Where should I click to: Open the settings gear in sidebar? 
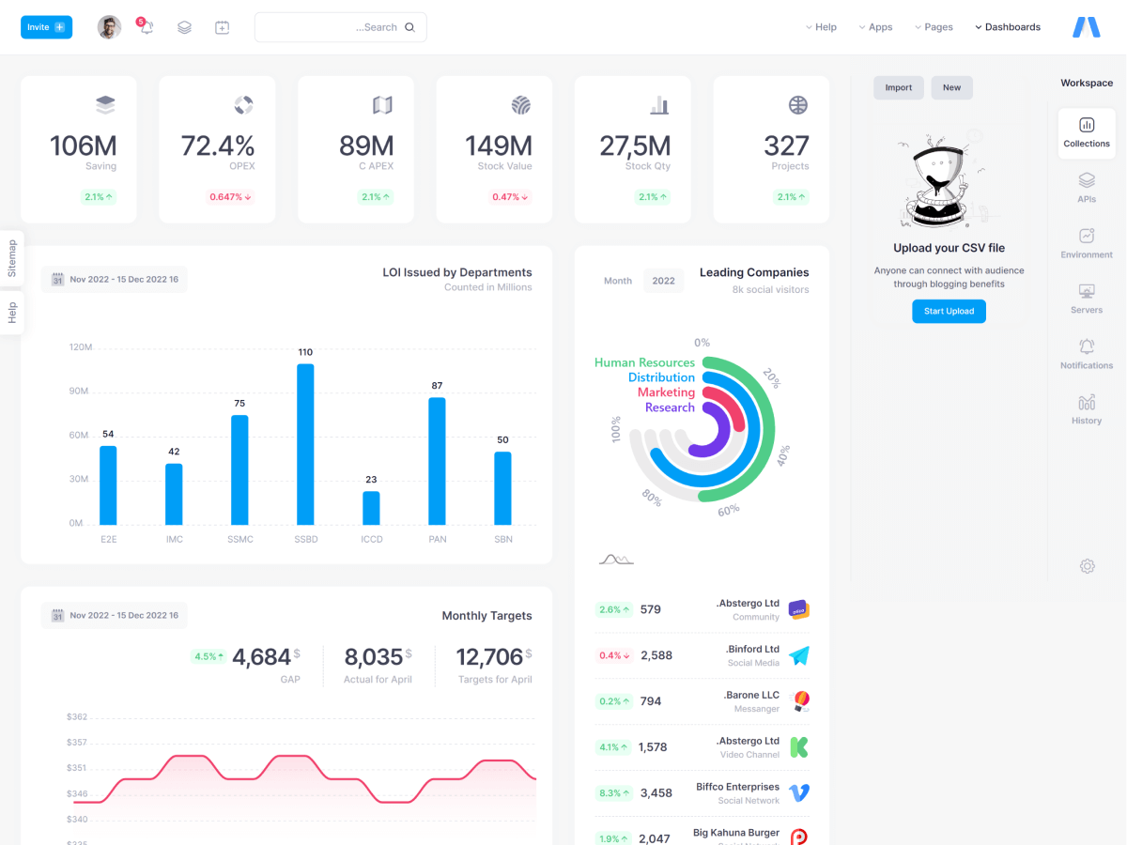[1087, 566]
